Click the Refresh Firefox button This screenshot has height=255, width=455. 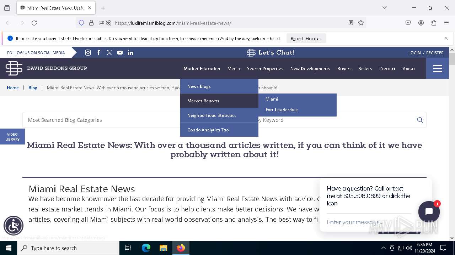click(x=306, y=38)
